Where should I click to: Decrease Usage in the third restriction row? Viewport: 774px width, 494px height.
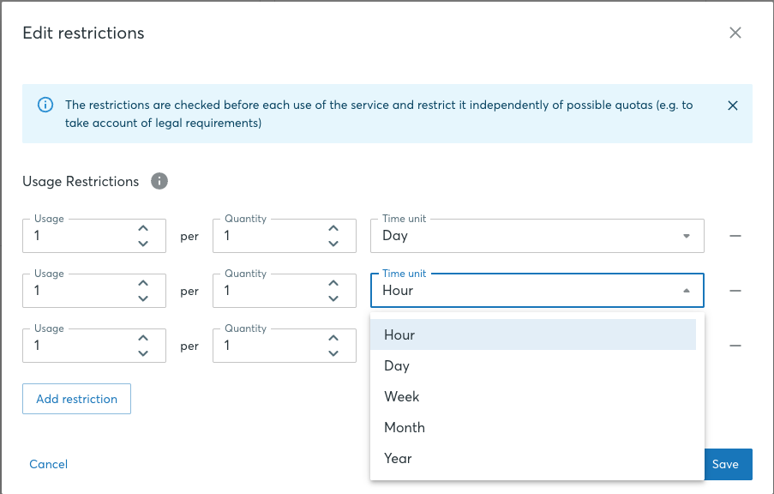click(x=143, y=353)
